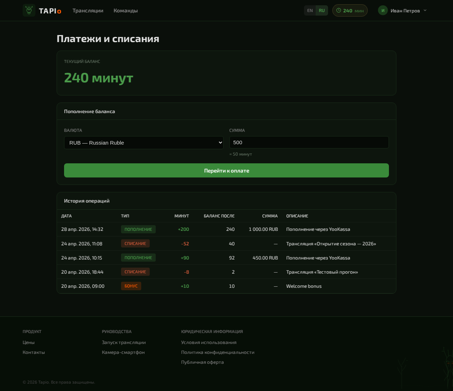
Task: Expand the Иван Петров account menu chevron
Action: click(425, 10)
